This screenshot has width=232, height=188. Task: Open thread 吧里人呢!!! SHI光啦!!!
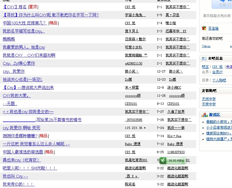(x=30, y=168)
